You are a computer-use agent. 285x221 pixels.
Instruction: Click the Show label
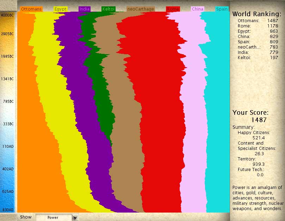pyautogui.click(x=26, y=217)
